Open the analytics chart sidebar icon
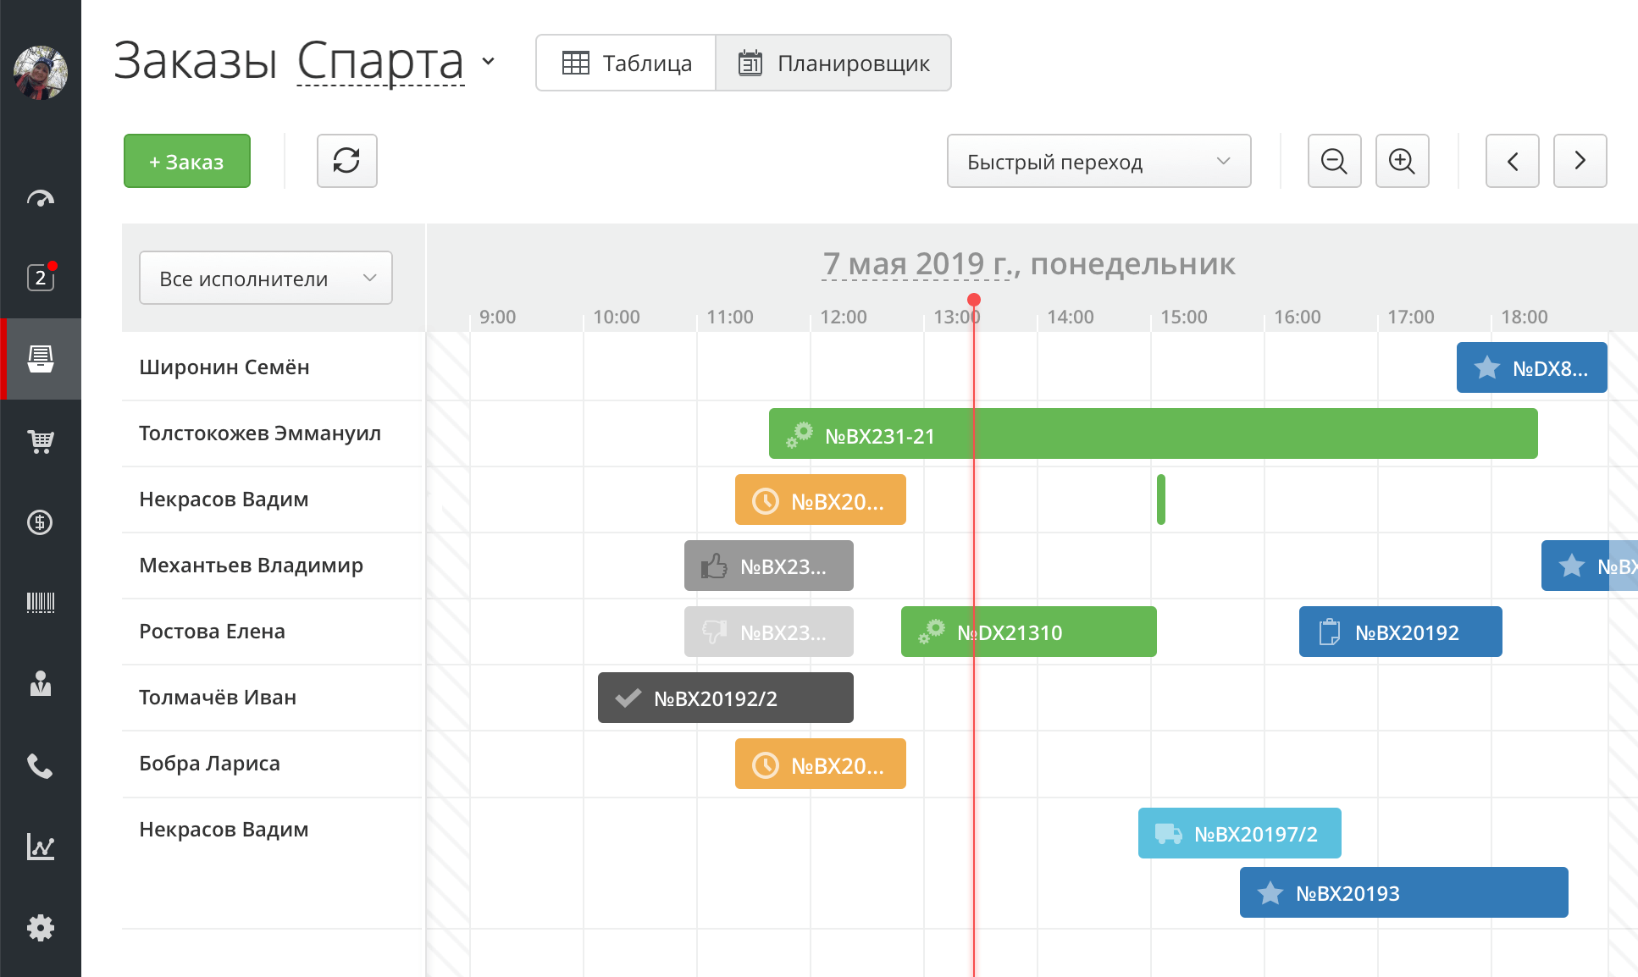Image resolution: width=1638 pixels, height=977 pixels. pos(40,847)
